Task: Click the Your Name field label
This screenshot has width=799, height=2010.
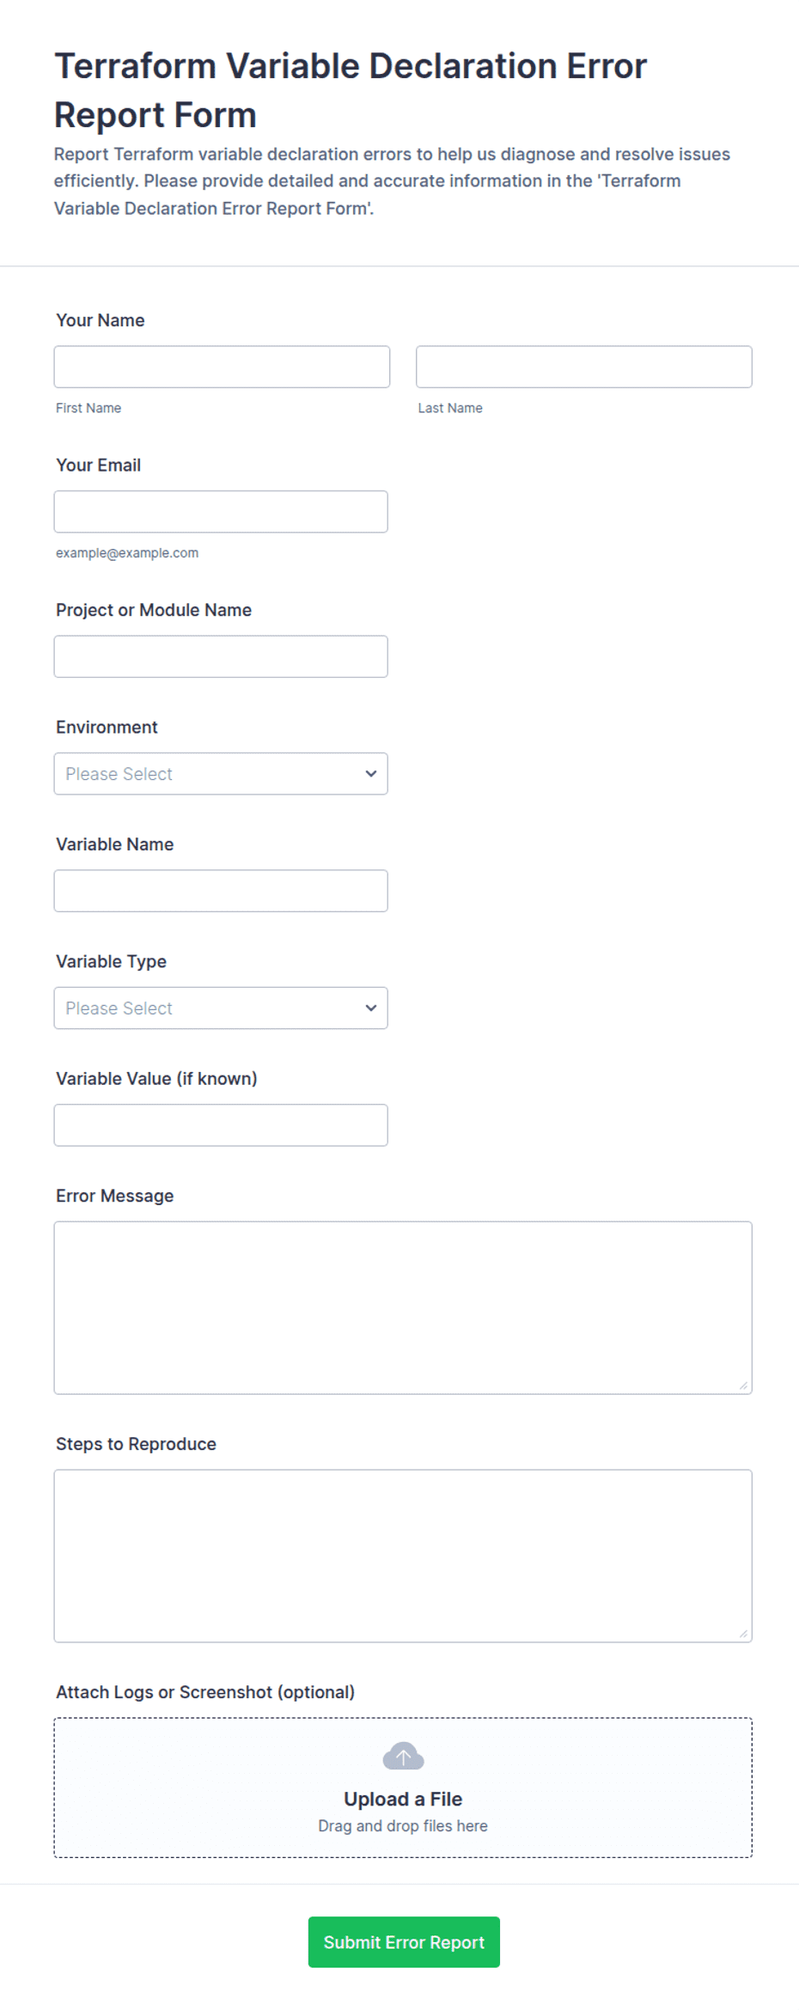Action: pyautogui.click(x=101, y=320)
